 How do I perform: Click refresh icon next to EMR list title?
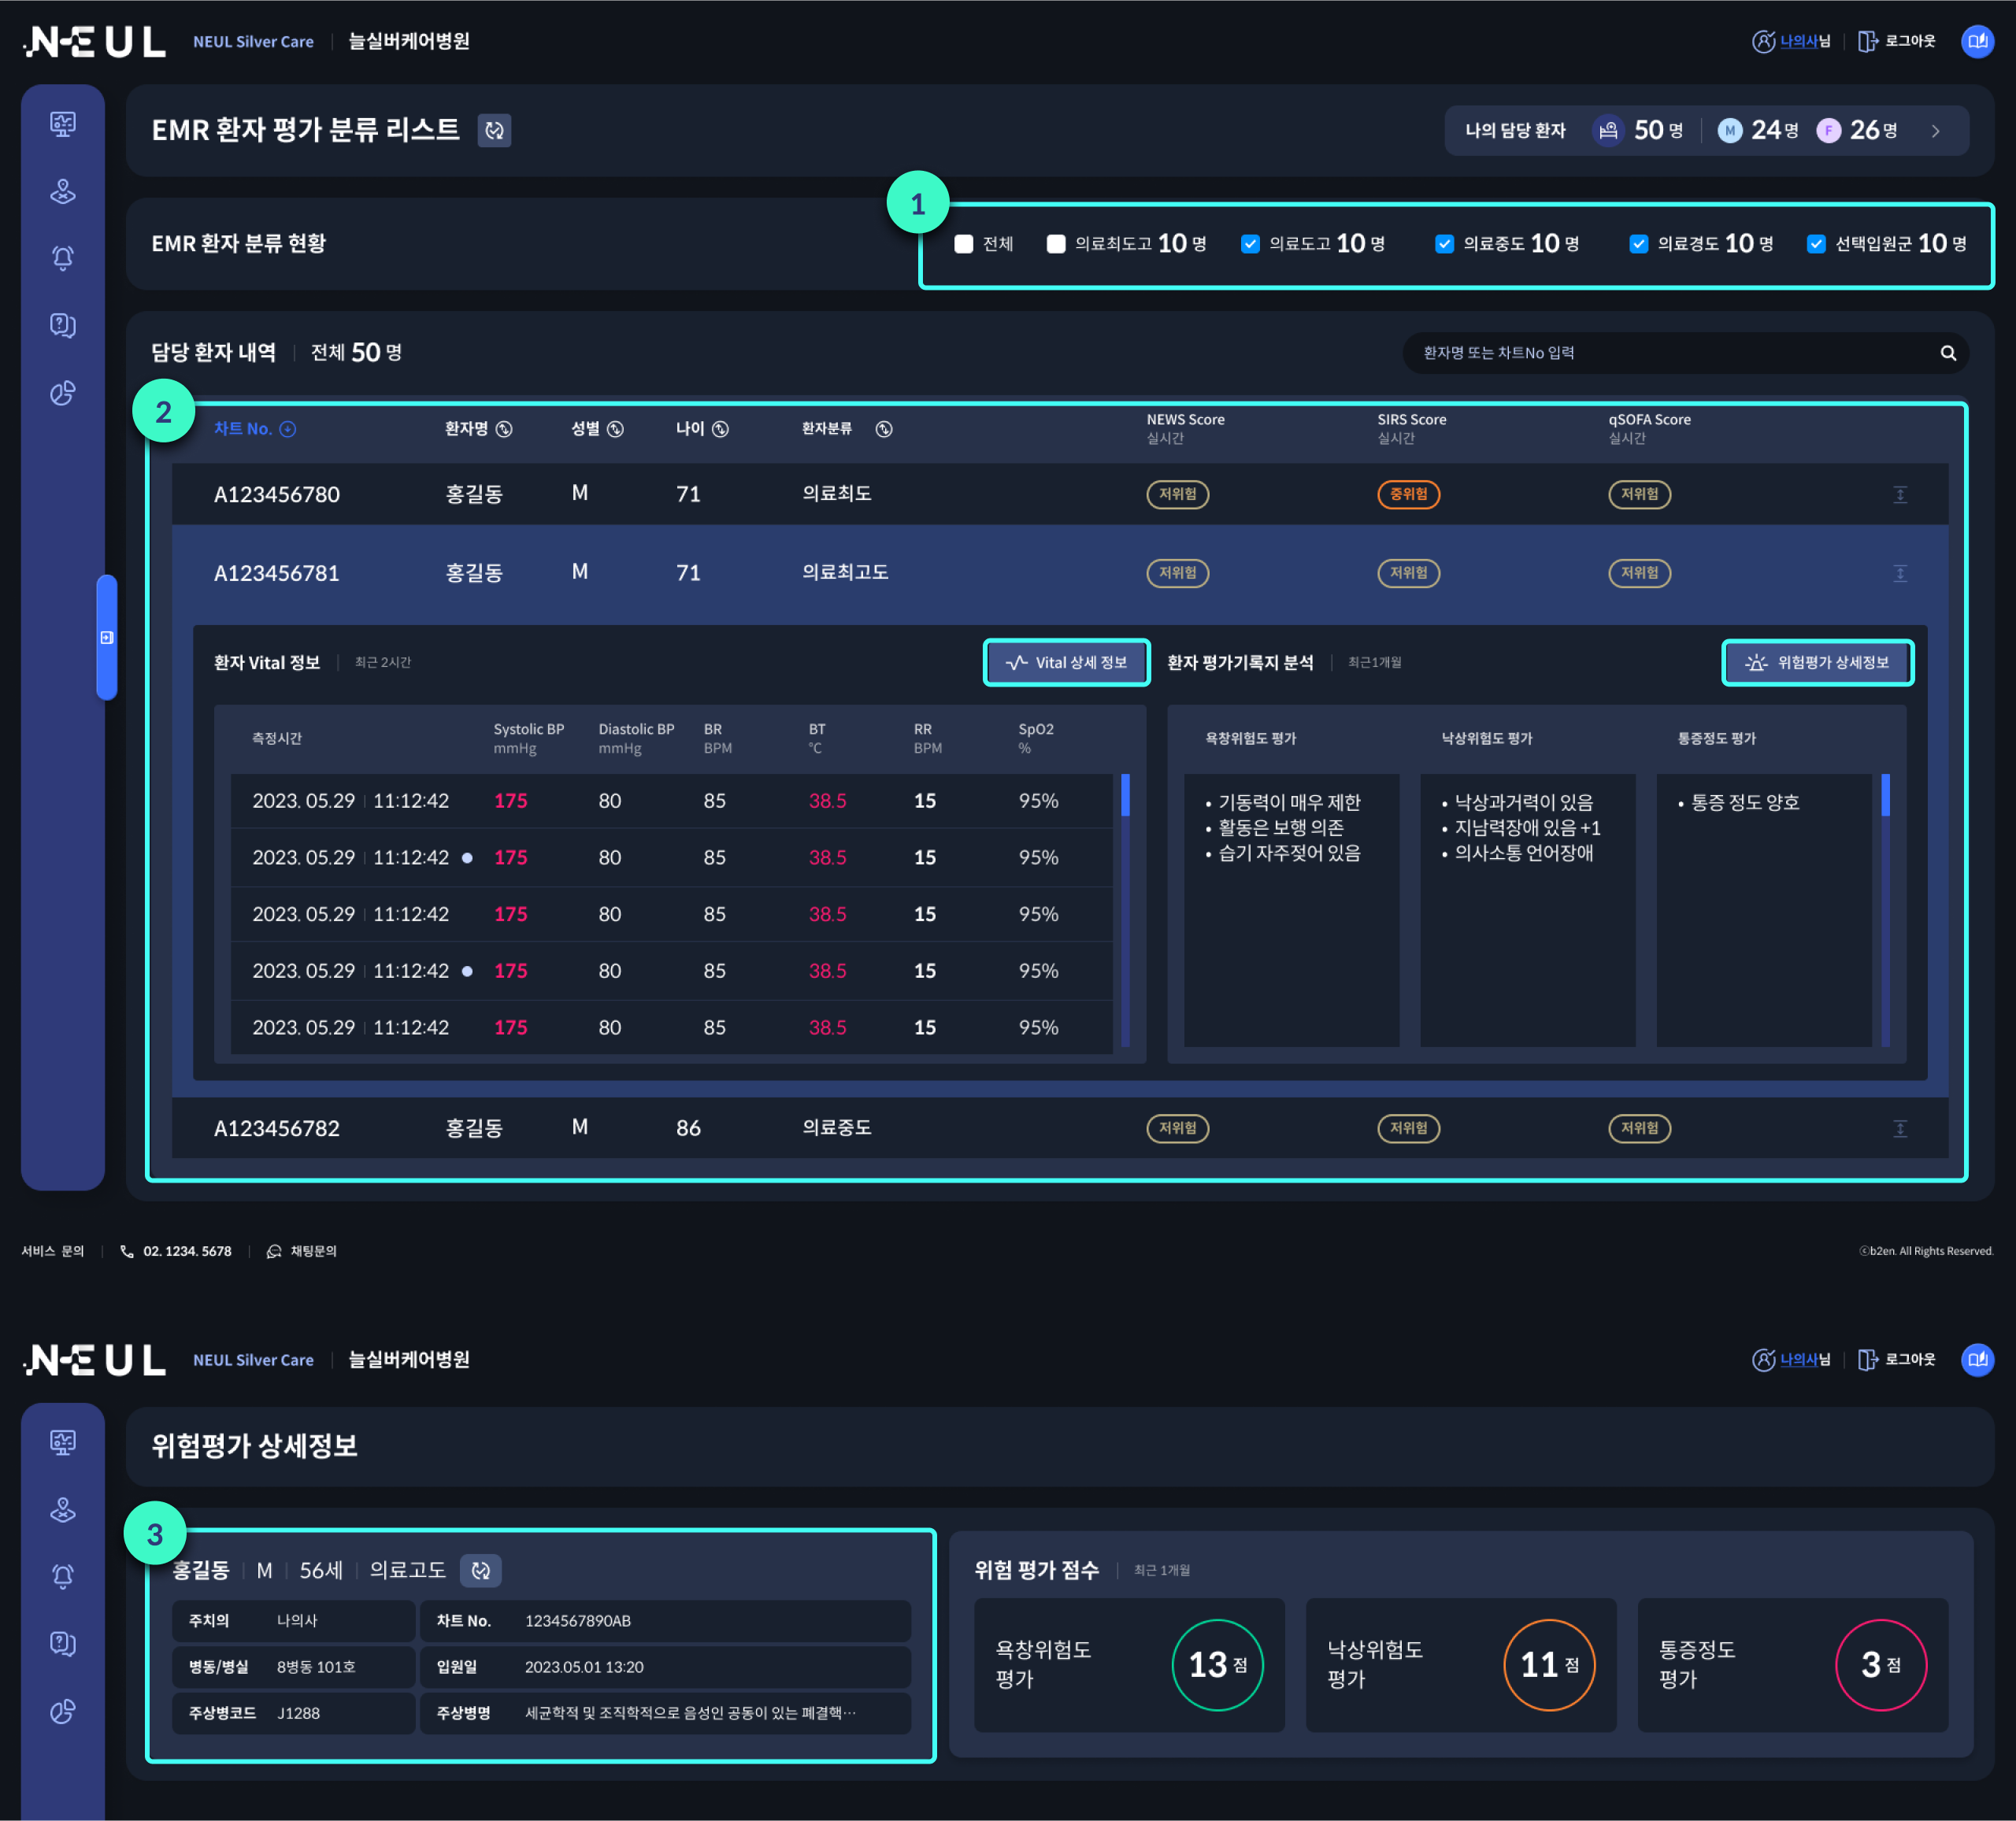tap(494, 130)
